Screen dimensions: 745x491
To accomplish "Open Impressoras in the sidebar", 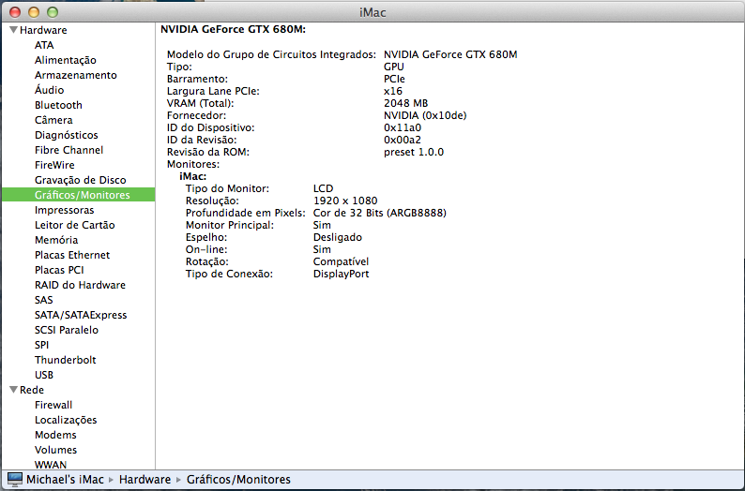I will point(64,210).
